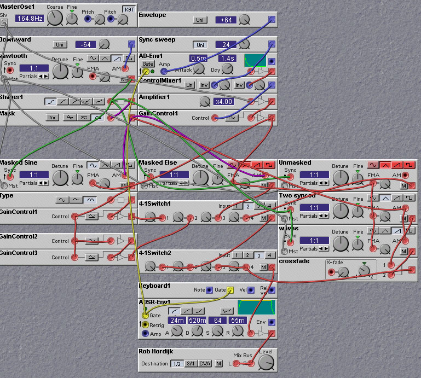Select the first curve shape in Shaper1
Viewport: 421px width, 378px height.
(x=49, y=102)
